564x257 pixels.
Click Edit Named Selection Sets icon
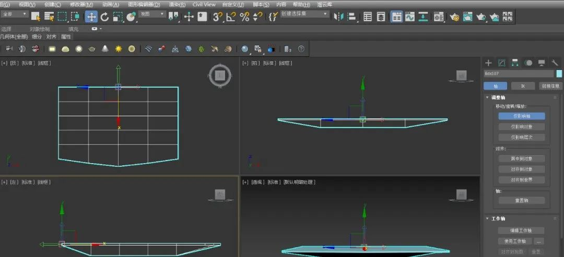pos(273,17)
